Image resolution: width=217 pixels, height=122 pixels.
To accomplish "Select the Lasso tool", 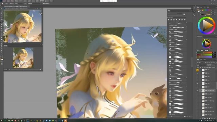I will [x=2, y=13].
